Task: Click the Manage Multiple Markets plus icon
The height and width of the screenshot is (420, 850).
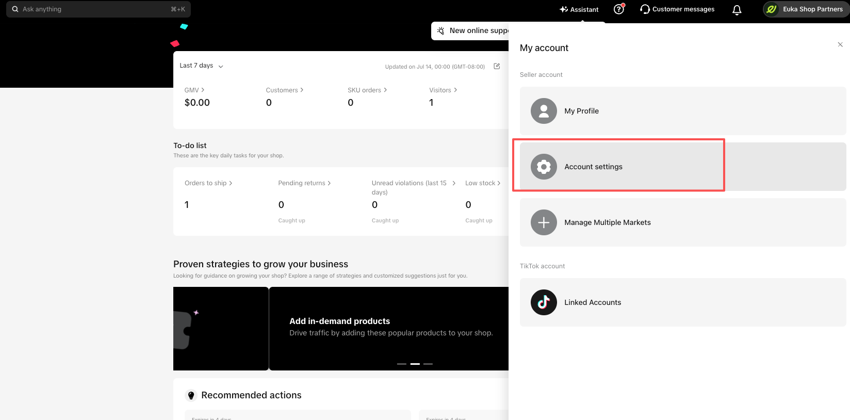Action: (544, 222)
